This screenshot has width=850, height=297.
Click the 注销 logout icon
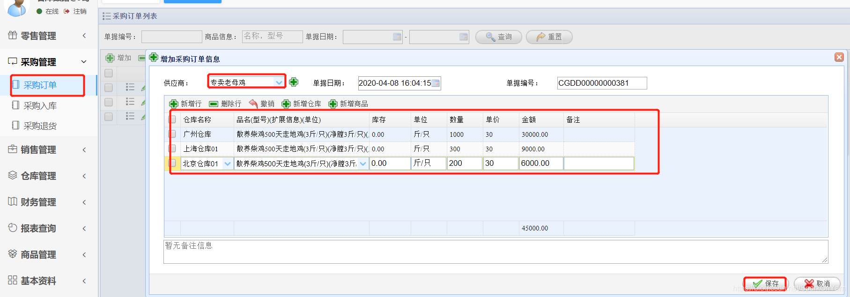point(67,11)
